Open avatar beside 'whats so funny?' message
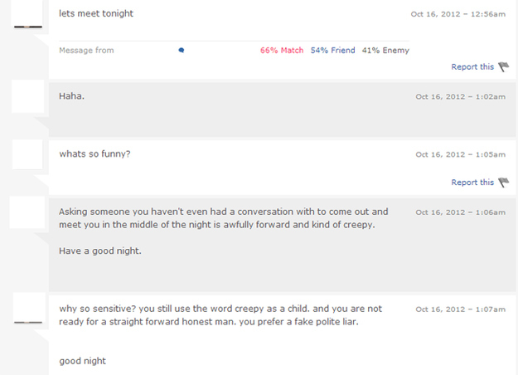Image resolution: width=518 pixels, height=375 pixels. [x=27, y=154]
